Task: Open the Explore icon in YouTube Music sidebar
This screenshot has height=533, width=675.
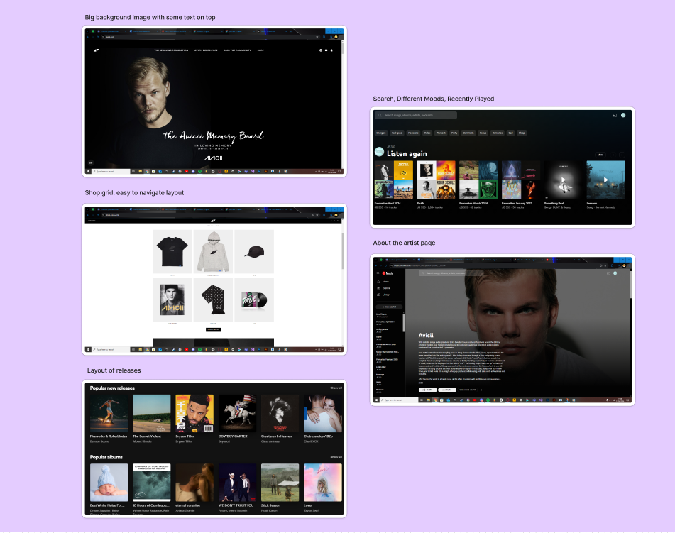Action: pos(378,288)
